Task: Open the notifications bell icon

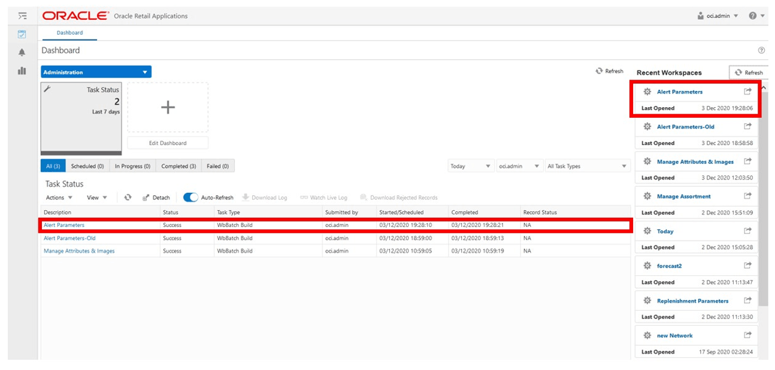Action: click(x=22, y=53)
